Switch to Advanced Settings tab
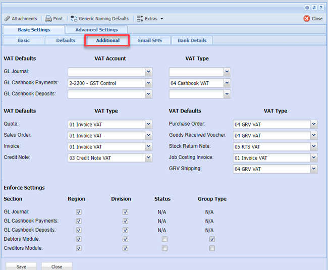This screenshot has width=328, height=270. (96, 30)
